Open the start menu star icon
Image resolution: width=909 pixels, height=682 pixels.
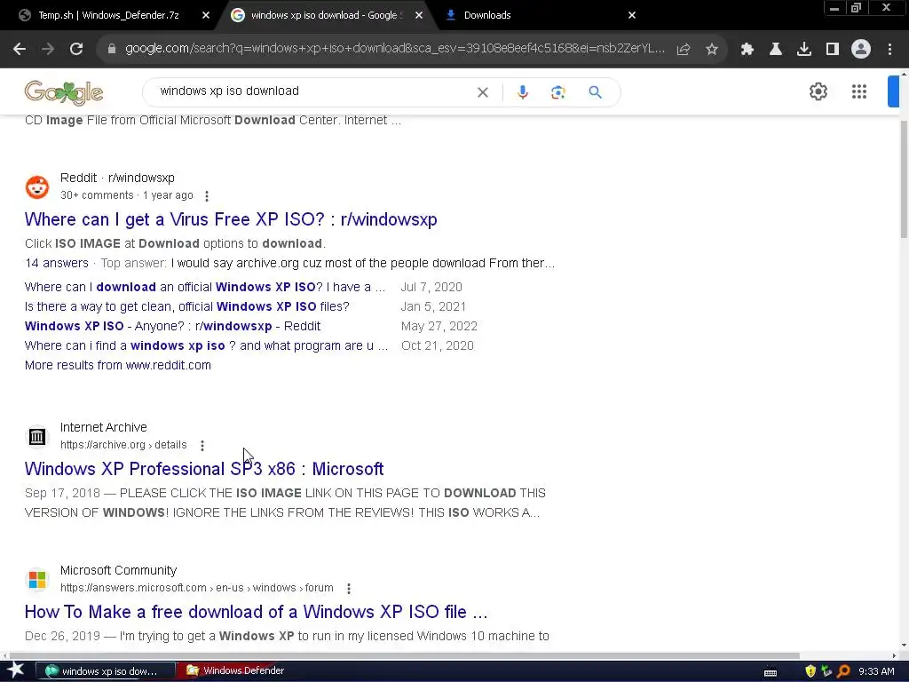(x=16, y=670)
